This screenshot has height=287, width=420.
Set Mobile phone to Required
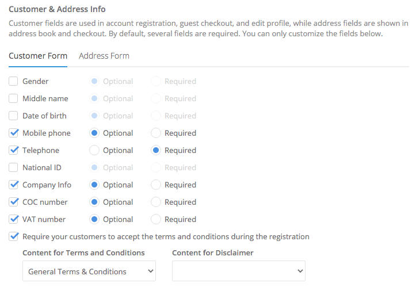(x=155, y=133)
